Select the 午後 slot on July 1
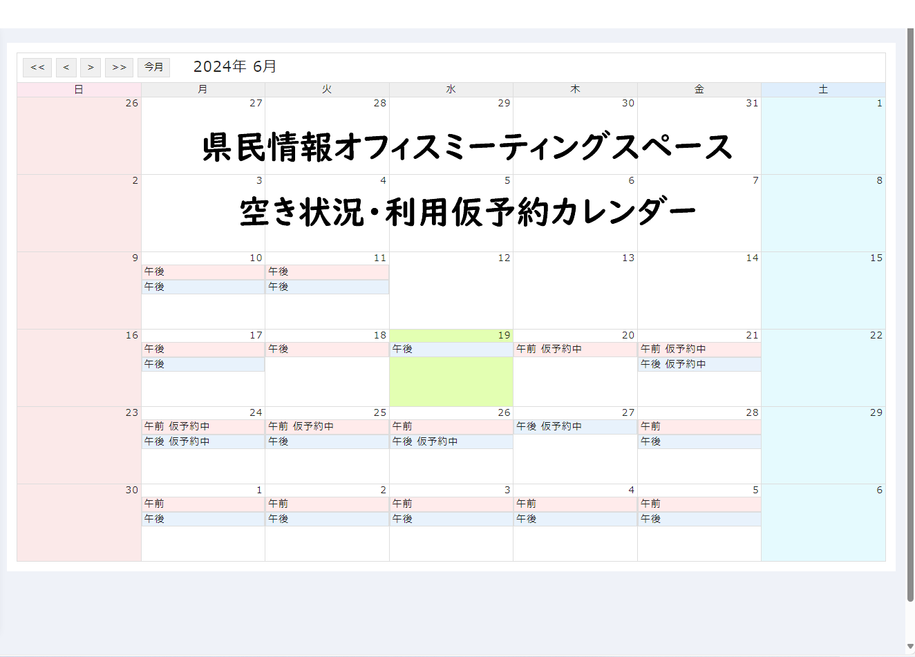915x657 pixels. (203, 519)
